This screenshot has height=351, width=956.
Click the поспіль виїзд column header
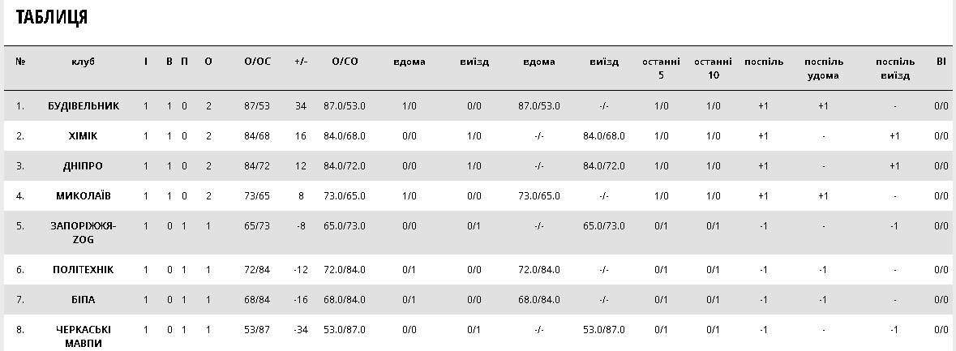[x=894, y=68]
